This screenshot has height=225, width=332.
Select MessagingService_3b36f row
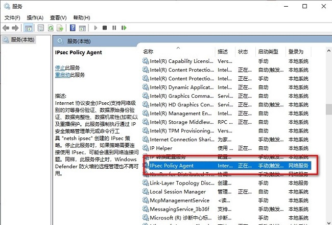226,209
